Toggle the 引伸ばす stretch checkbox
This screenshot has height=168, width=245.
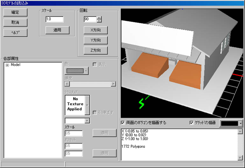pyautogui.click(x=94, y=112)
